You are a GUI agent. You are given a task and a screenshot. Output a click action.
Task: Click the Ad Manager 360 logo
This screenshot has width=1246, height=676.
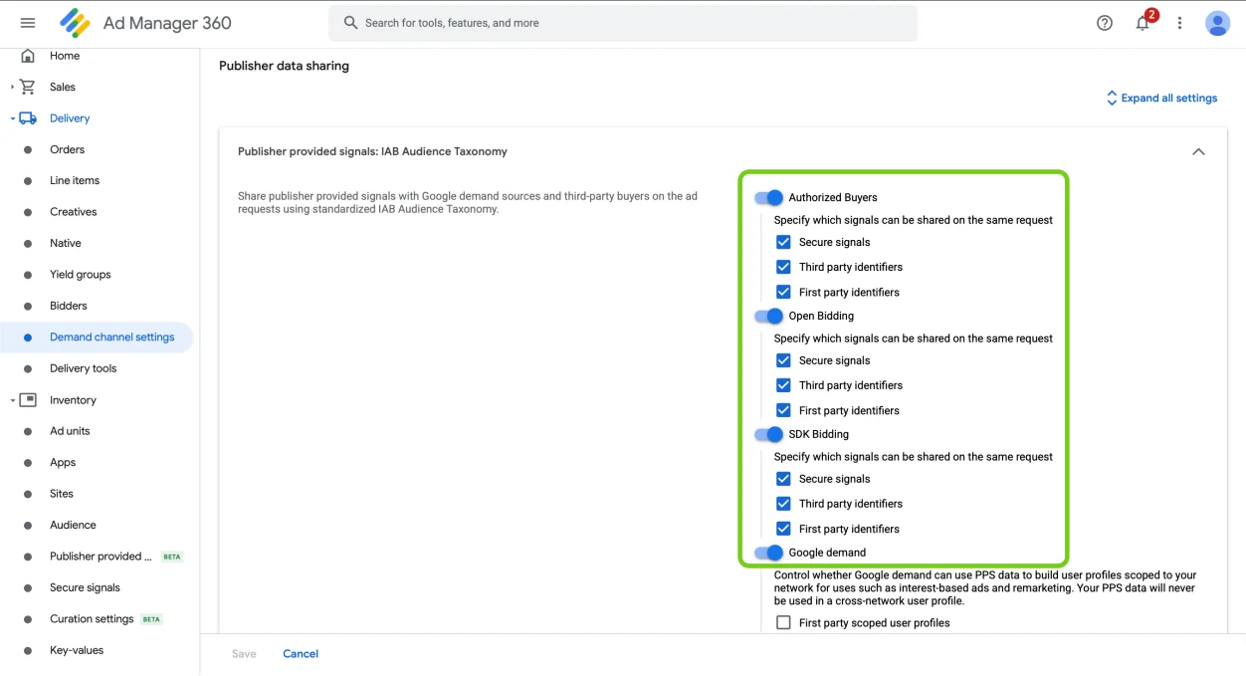(75, 23)
